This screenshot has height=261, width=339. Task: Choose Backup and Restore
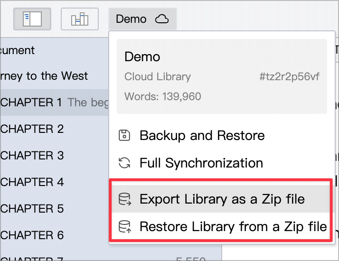click(x=222, y=135)
